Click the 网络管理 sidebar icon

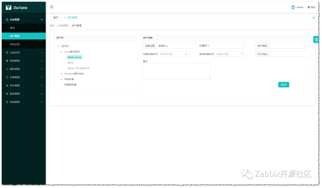click(7, 61)
